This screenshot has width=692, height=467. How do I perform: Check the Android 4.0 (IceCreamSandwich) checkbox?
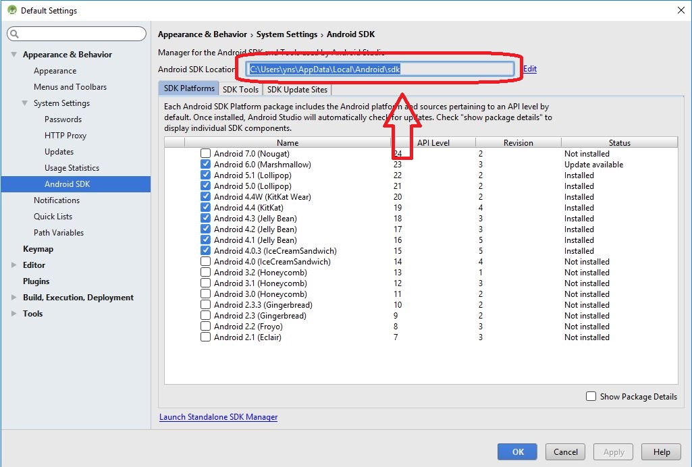pyautogui.click(x=205, y=261)
